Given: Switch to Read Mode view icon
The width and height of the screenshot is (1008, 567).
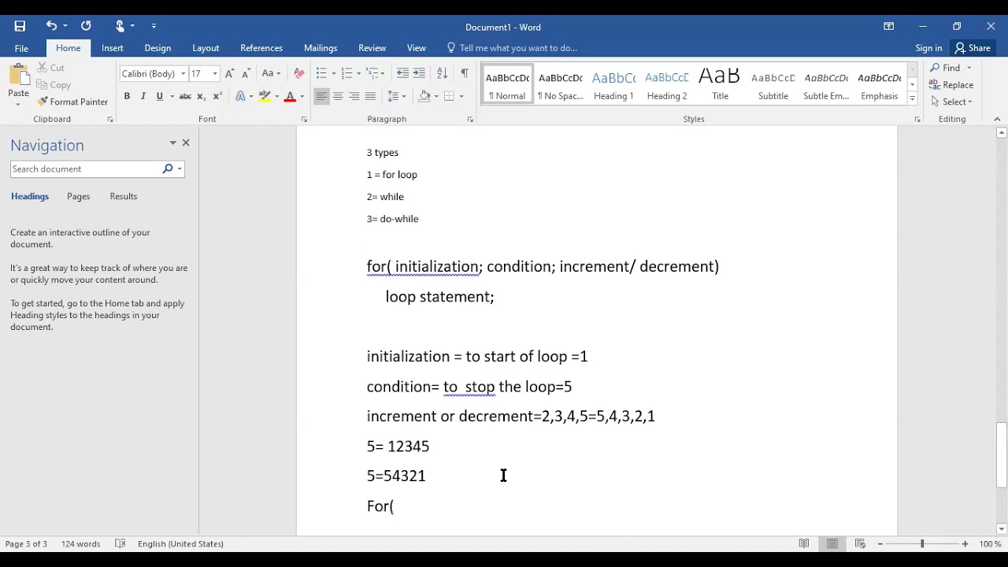Looking at the screenshot, I should pos(804,543).
